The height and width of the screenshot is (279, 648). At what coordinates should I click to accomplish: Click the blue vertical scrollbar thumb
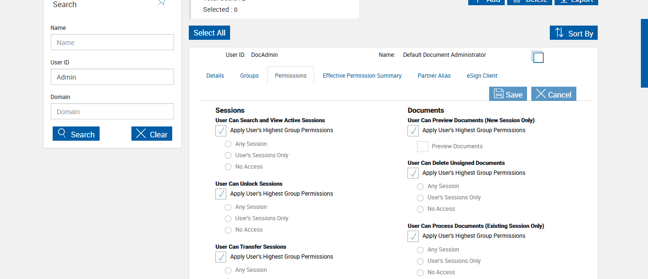point(644,53)
